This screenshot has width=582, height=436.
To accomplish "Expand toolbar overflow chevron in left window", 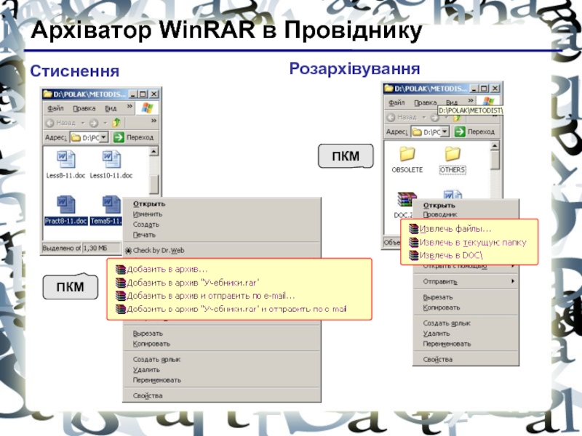I will pyautogui.click(x=154, y=121).
